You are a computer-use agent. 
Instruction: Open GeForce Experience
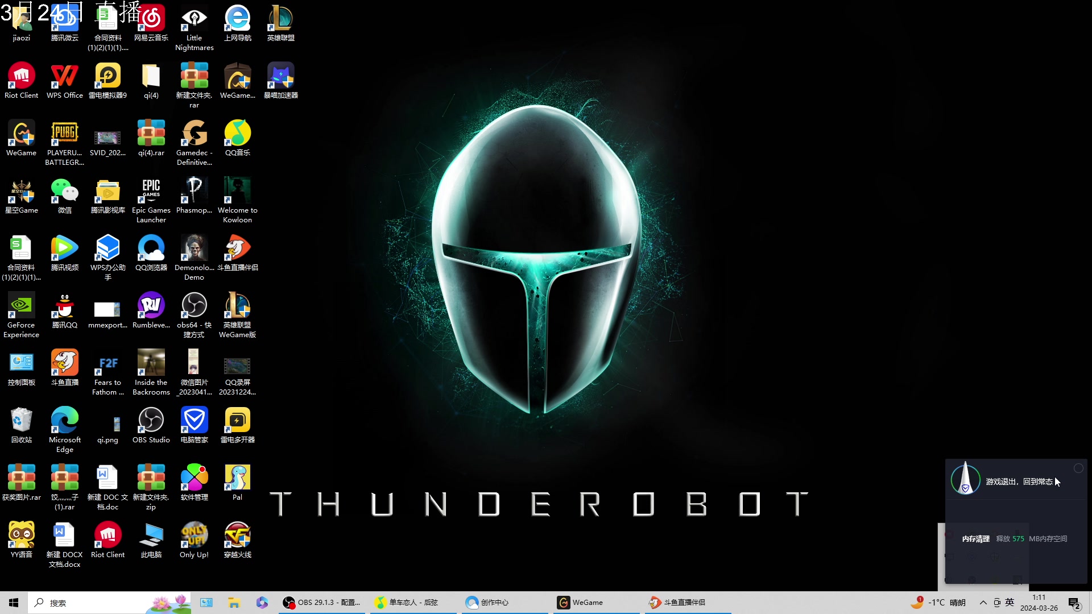[x=22, y=316]
